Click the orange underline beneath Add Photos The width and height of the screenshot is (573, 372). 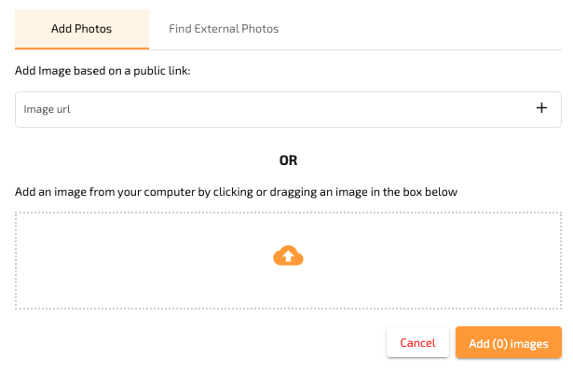(82, 48)
